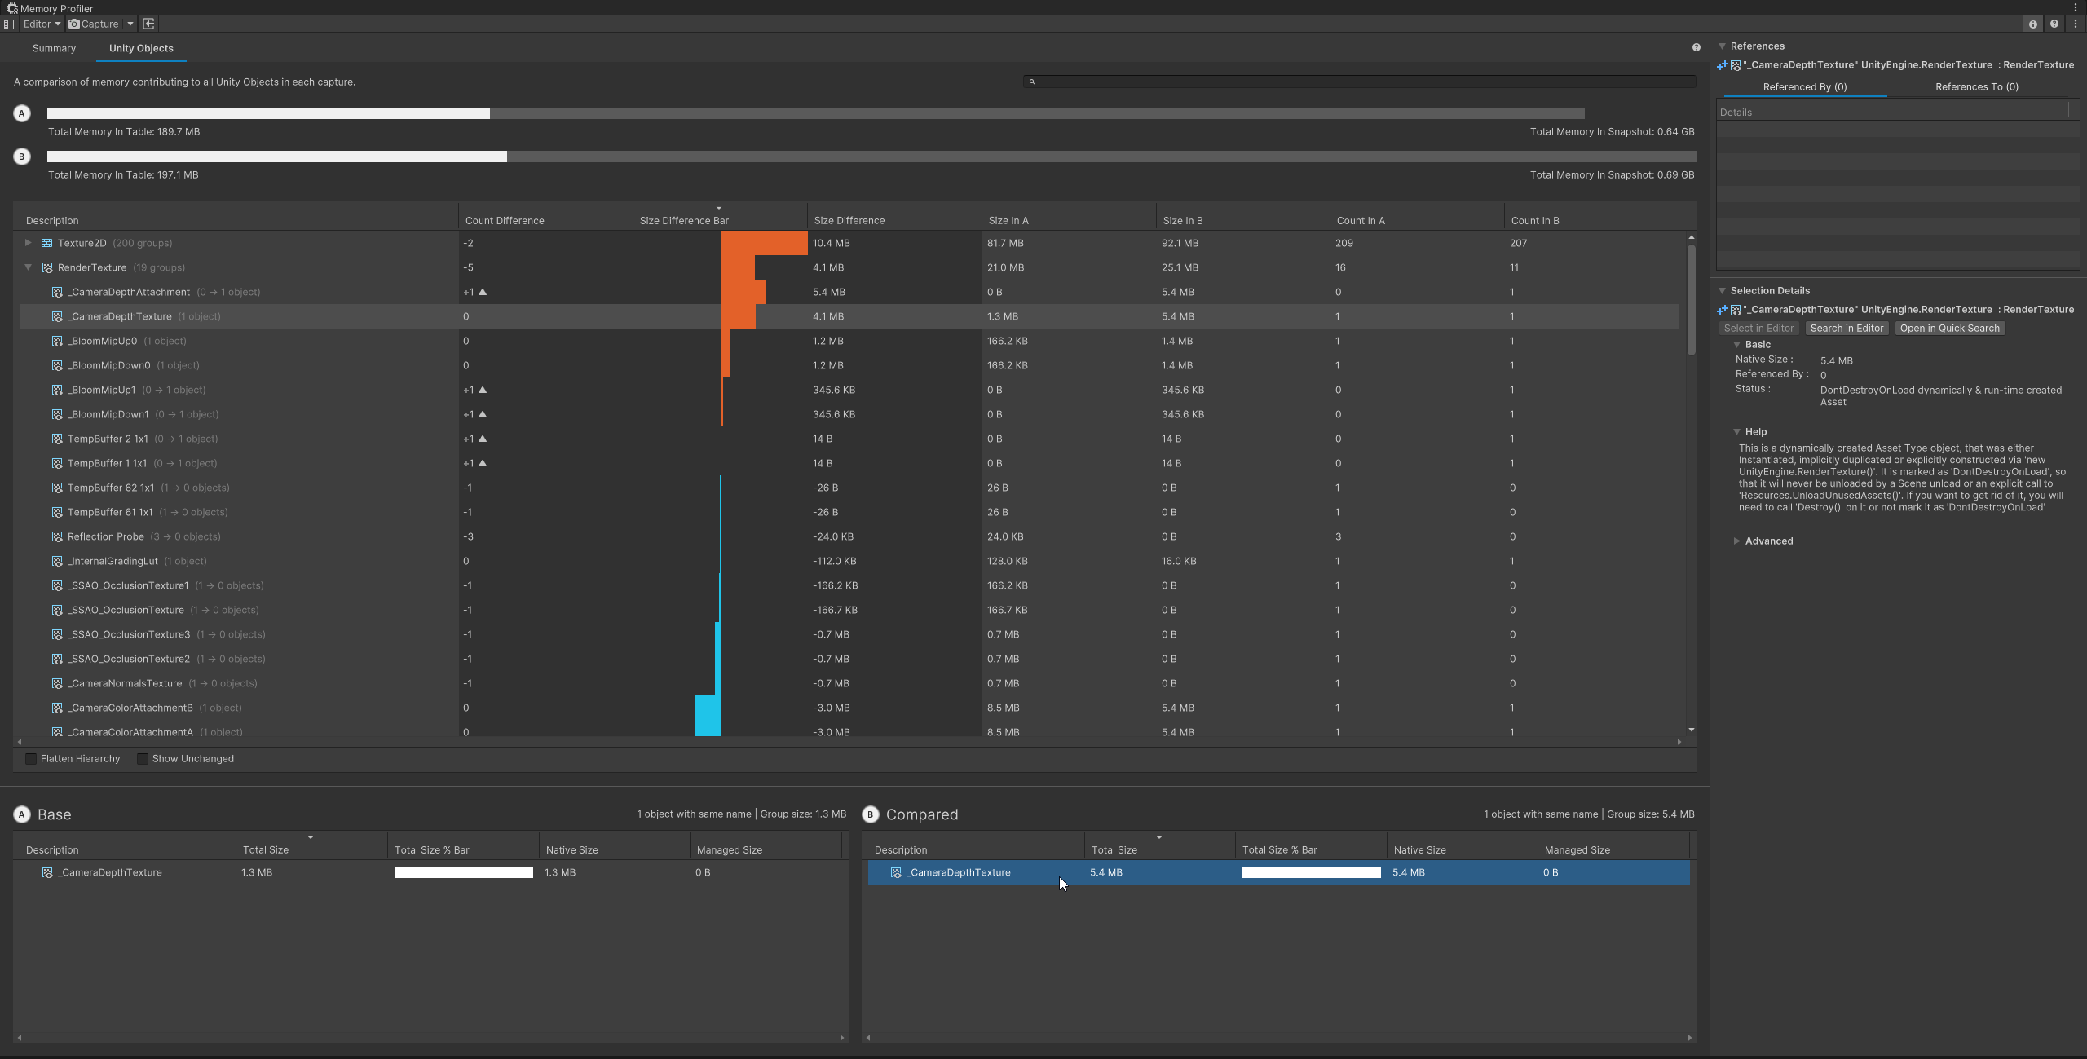Enable the Show Unchanged checkbox
The width and height of the screenshot is (2087, 1059).
click(x=143, y=759)
